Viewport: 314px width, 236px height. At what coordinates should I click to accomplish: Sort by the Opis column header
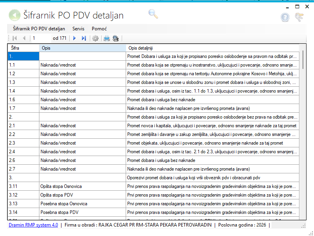point(82,48)
